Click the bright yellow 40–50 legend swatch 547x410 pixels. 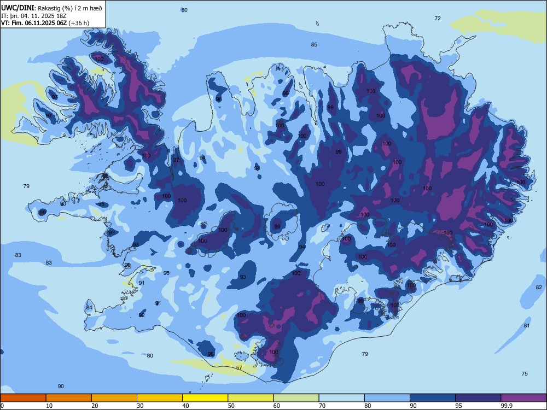tap(205, 398)
